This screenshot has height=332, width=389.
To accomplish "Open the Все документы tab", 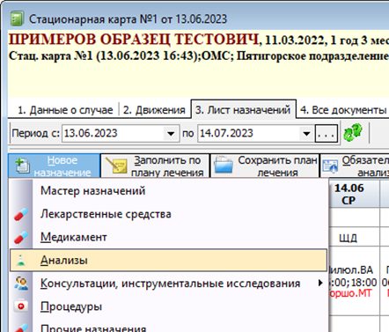I will 343,110.
